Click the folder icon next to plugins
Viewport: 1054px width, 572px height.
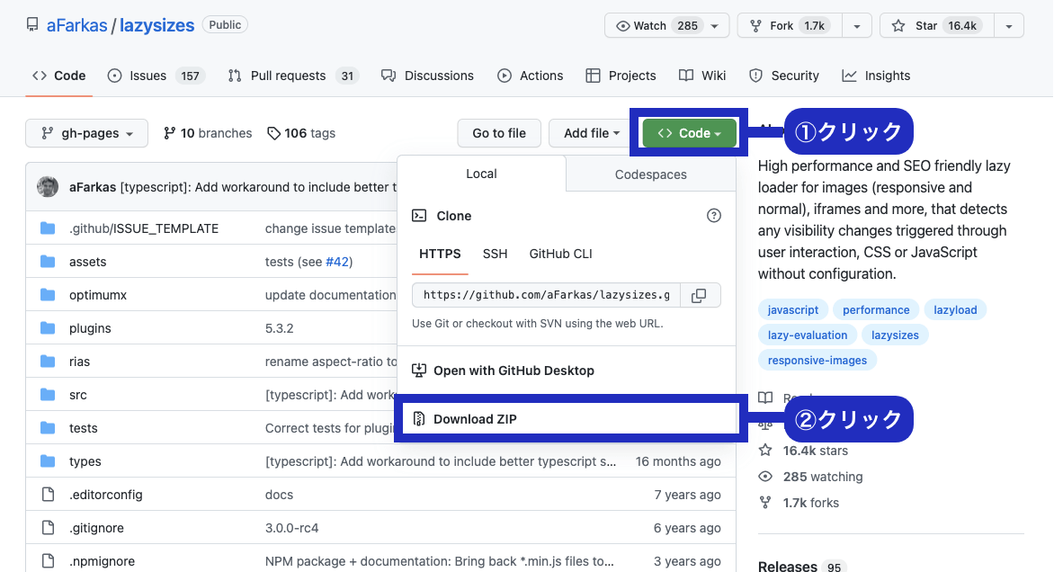48,328
